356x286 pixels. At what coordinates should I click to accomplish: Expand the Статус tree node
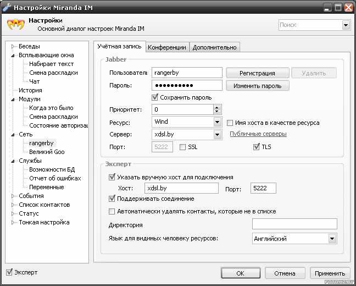coord(13,214)
